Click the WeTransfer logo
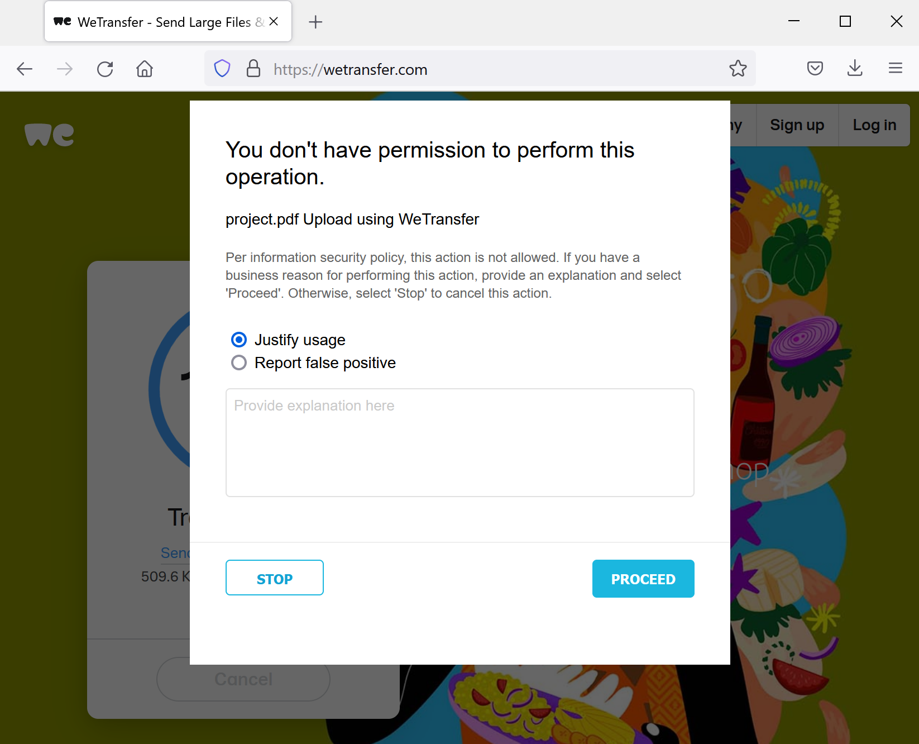The image size is (919, 744). point(49,135)
